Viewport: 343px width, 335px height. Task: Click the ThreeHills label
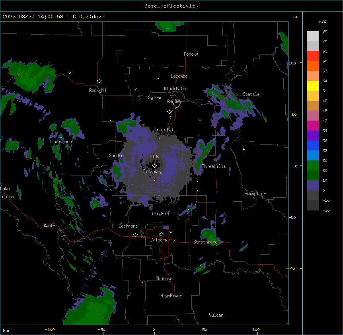(x=214, y=166)
